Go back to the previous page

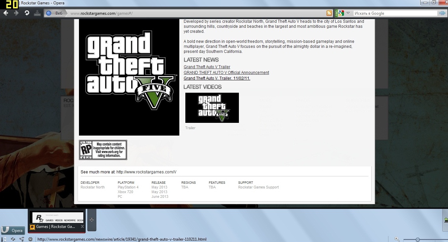tap(6, 13)
